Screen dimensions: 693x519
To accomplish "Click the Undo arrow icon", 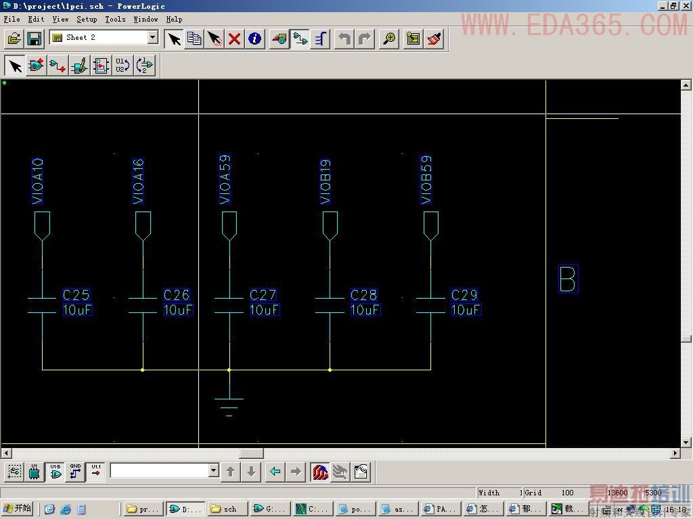I will pyautogui.click(x=344, y=39).
